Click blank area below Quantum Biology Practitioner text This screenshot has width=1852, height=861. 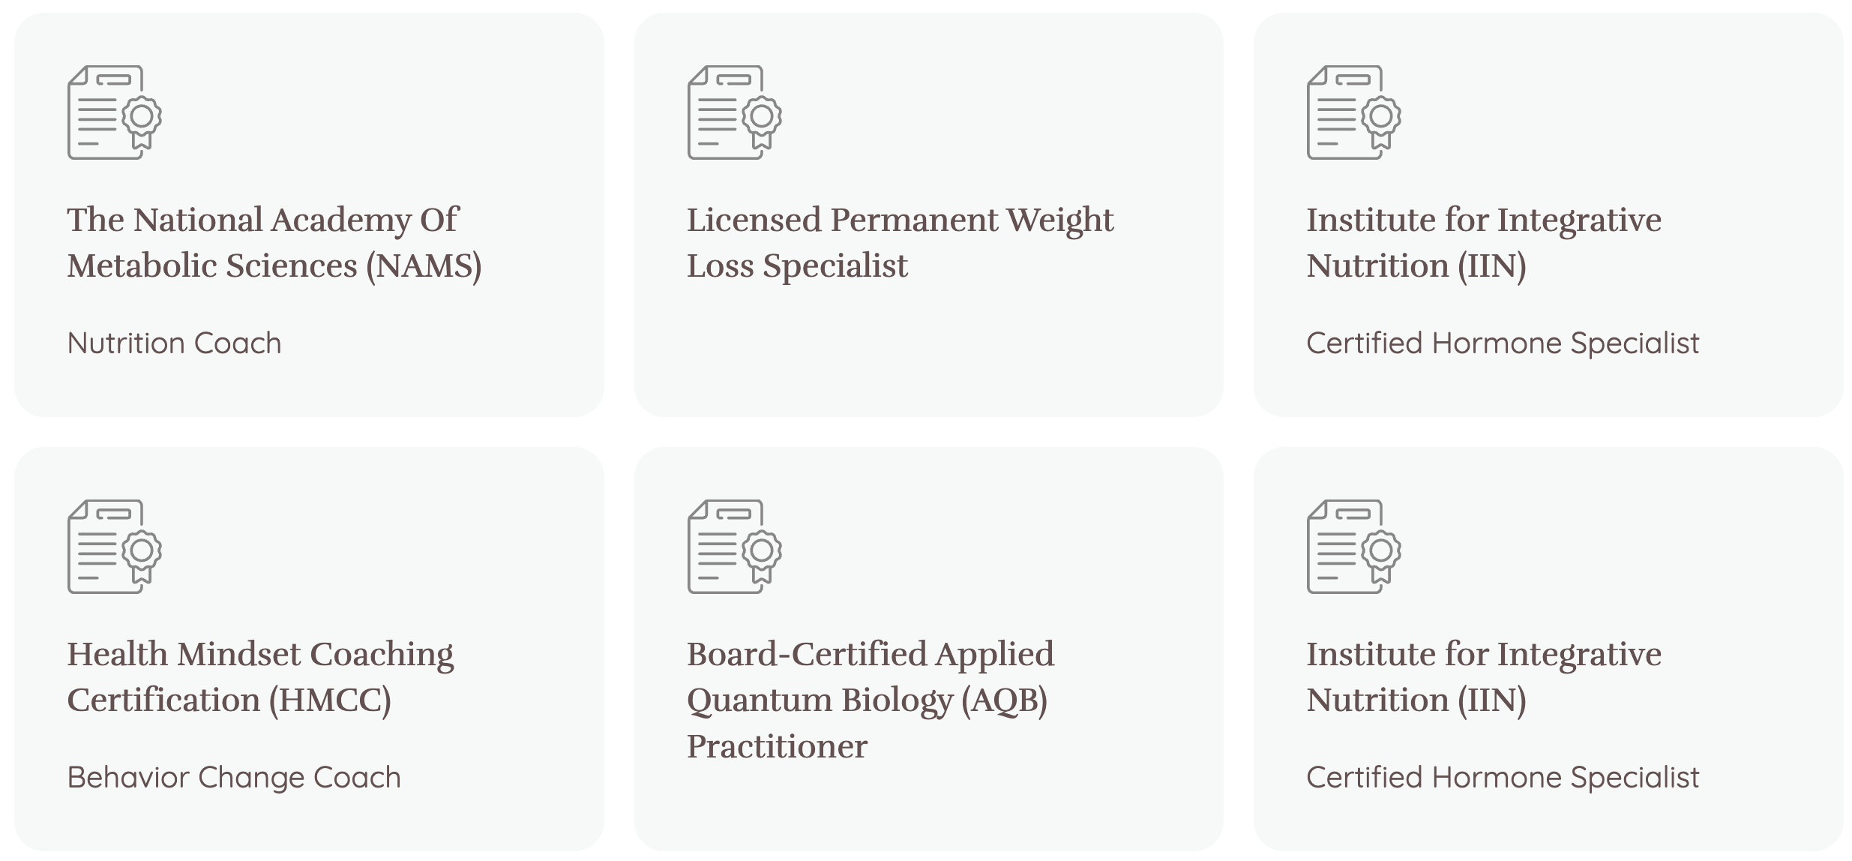tap(928, 810)
